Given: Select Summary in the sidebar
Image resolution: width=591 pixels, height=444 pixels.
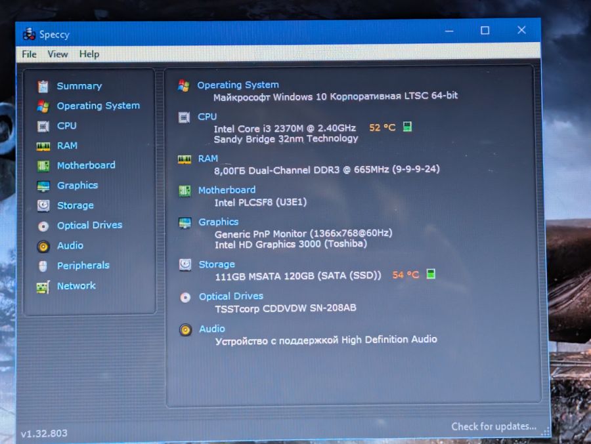Looking at the screenshot, I should (79, 86).
